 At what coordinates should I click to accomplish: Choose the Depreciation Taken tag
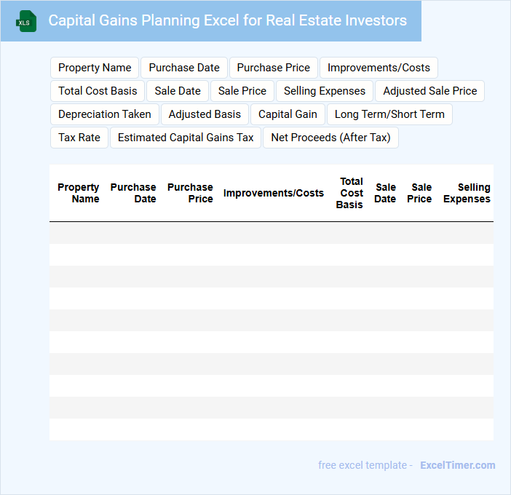point(105,114)
